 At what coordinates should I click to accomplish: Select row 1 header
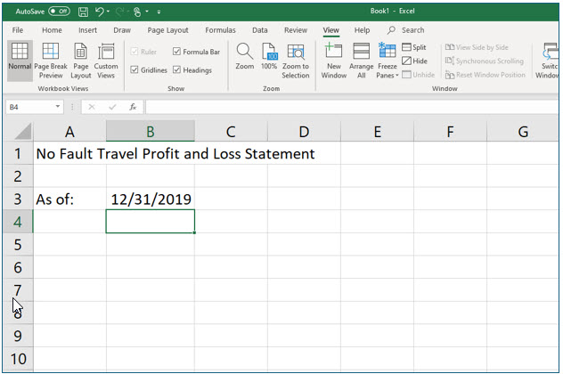(x=18, y=154)
